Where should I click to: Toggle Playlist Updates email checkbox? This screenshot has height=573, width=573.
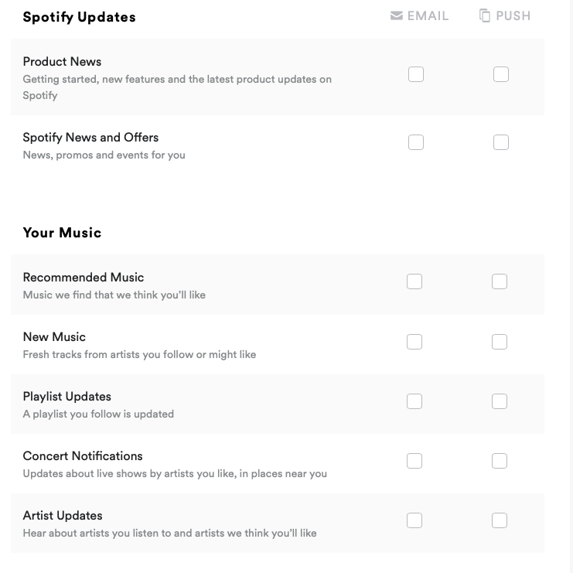(x=414, y=401)
